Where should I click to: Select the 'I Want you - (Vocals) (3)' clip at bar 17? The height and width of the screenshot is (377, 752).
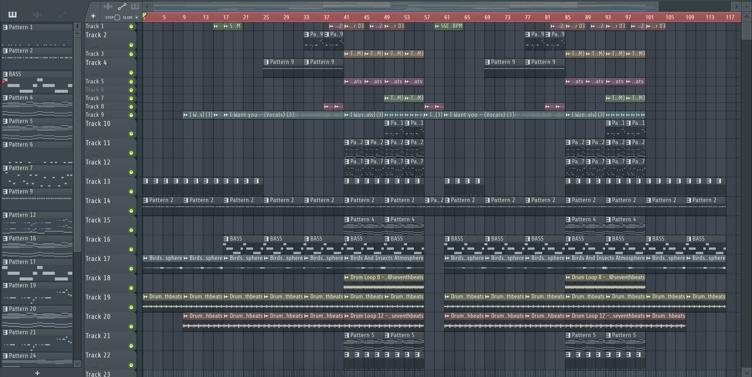[x=283, y=115]
